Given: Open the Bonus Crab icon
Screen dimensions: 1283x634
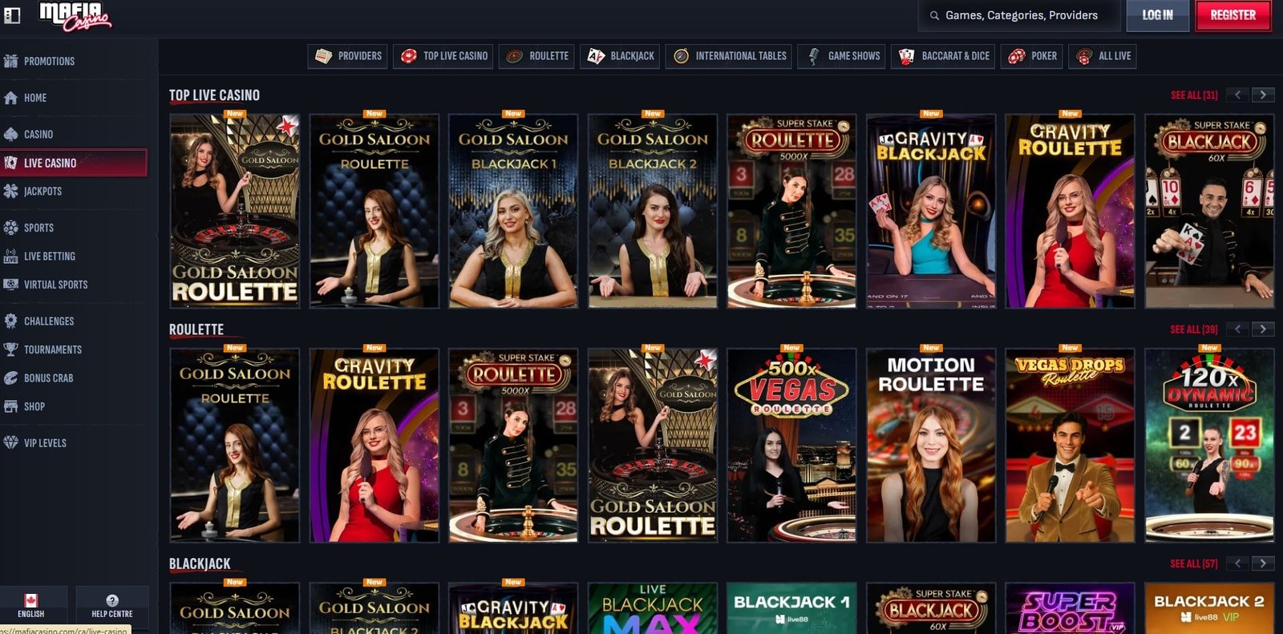Looking at the screenshot, I should tap(10, 378).
